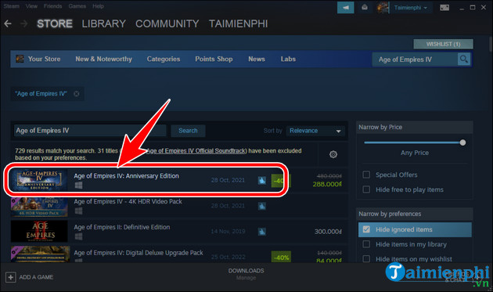493x292 pixels.
Task: Open the Sort by Relevance dropdown
Action: point(315,131)
